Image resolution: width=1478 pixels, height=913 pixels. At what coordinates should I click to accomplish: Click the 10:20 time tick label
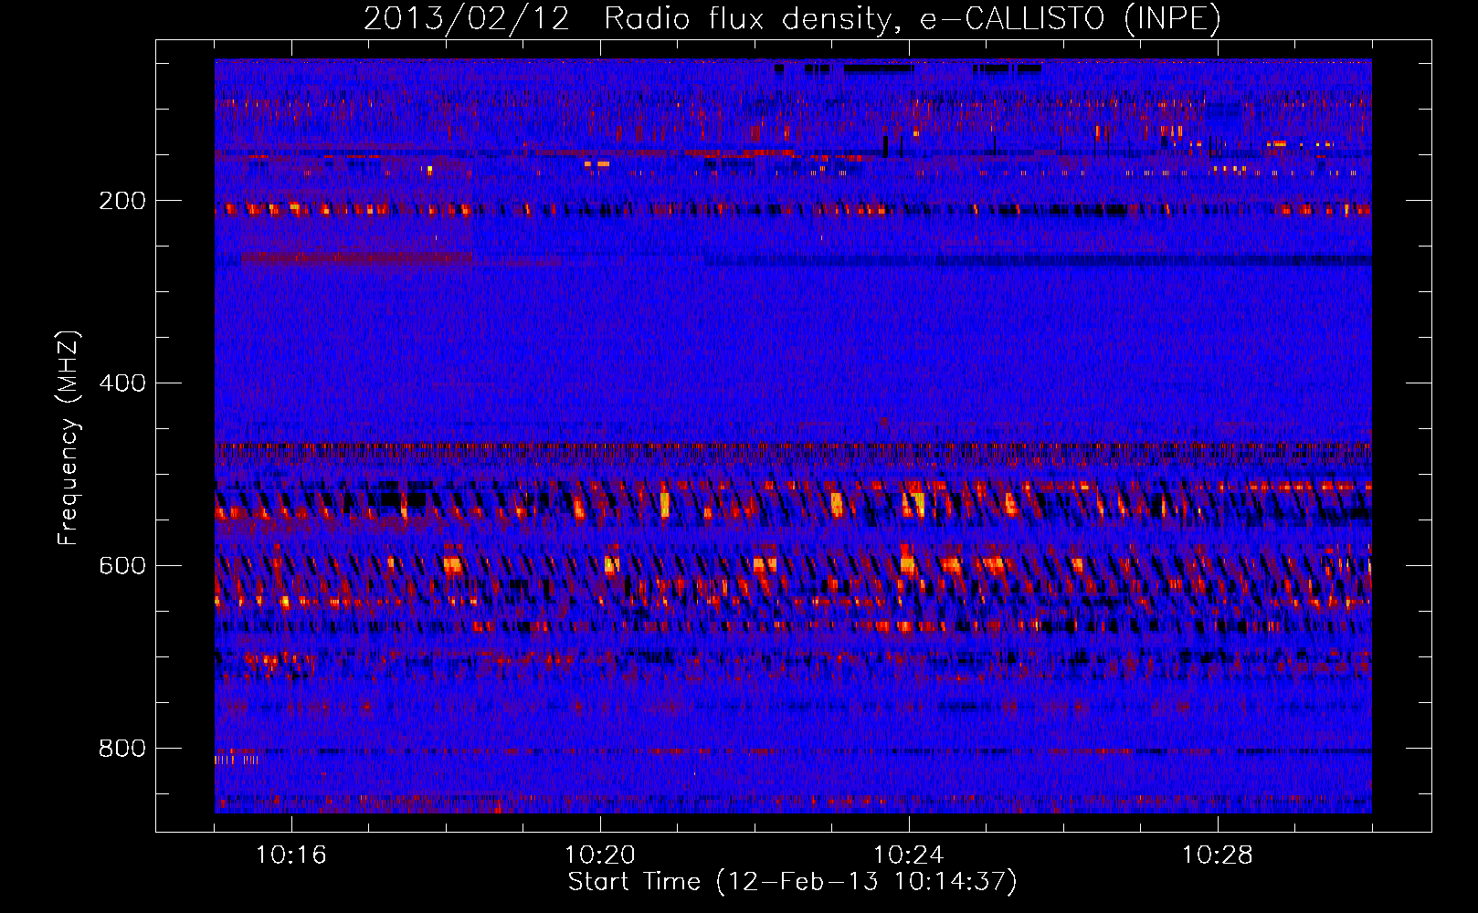coord(600,855)
